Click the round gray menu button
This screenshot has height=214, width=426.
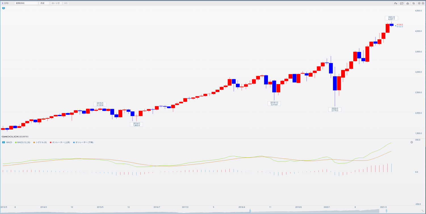point(419,3)
